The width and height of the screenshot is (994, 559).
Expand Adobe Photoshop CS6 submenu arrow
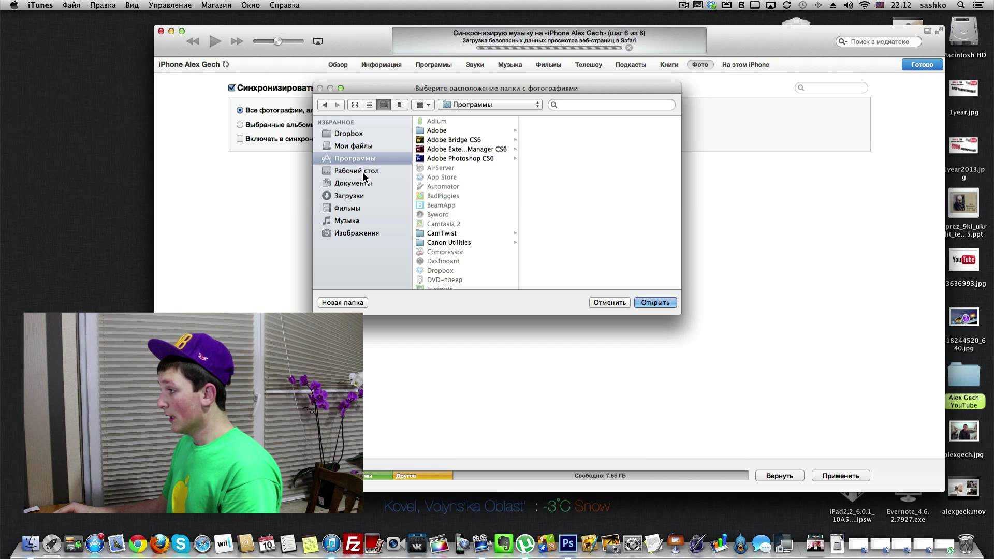pos(515,158)
